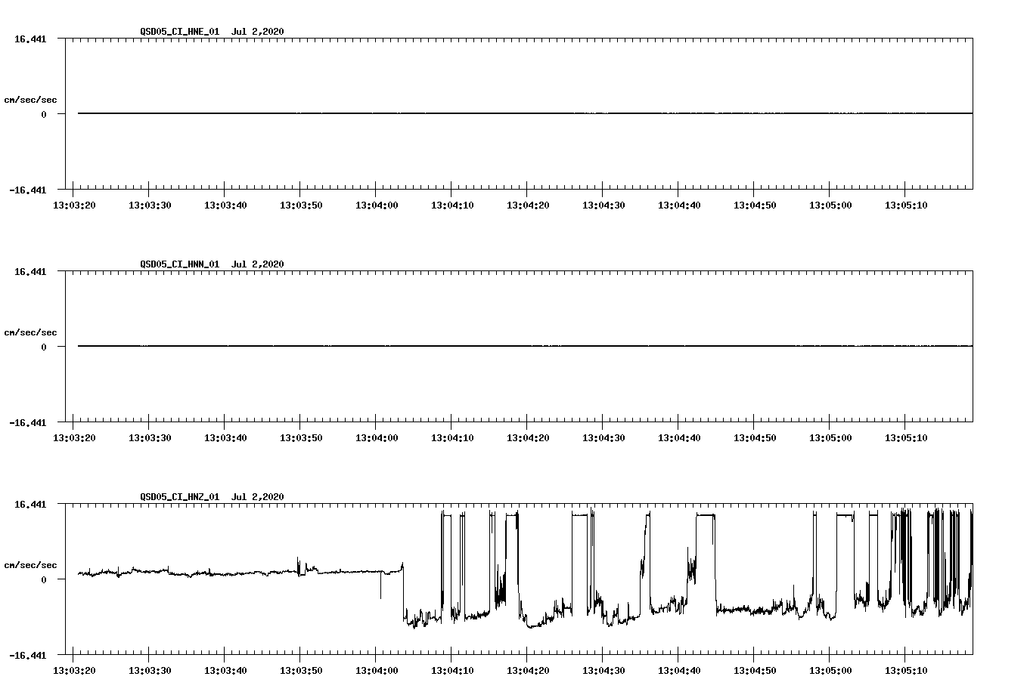Click the 13:05:00 time label under HNN plot
This screenshot has height=698, width=1027.
coord(830,438)
